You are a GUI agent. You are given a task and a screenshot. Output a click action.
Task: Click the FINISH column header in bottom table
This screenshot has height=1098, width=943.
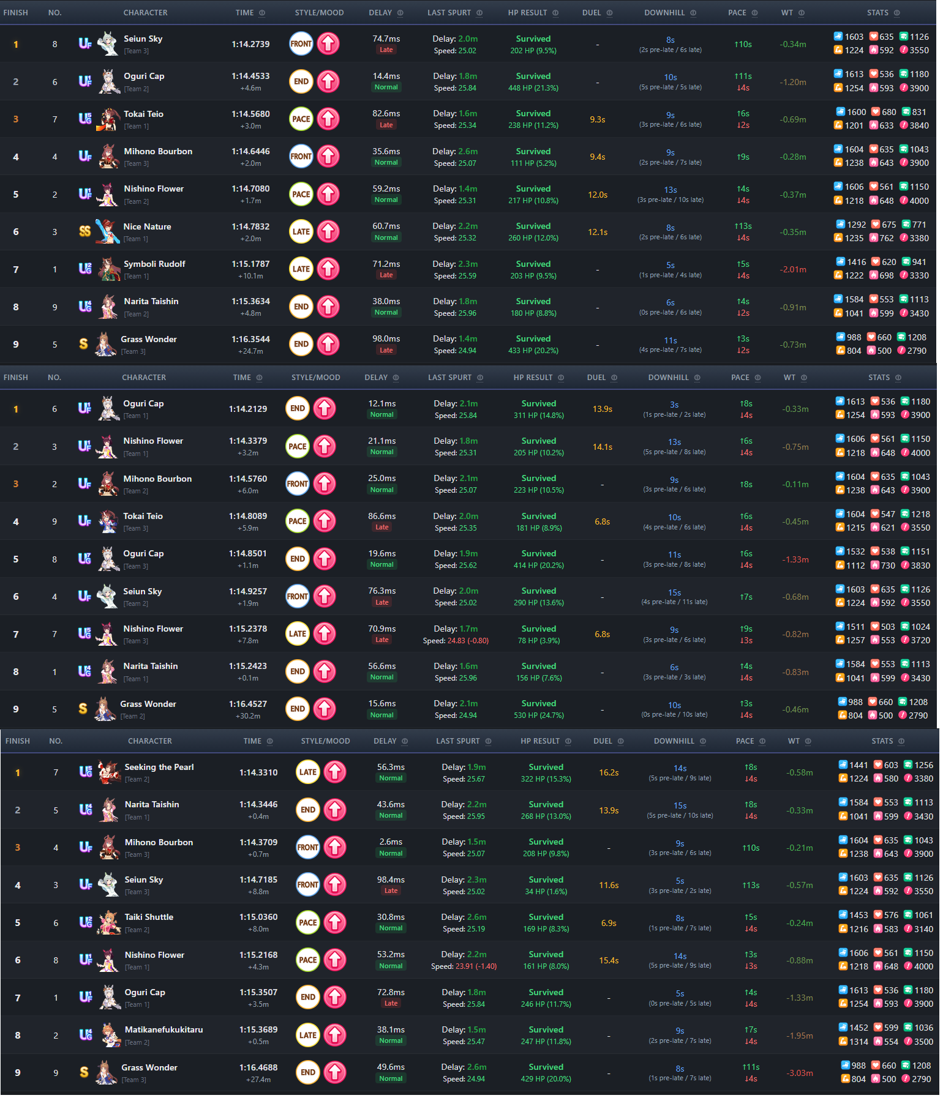[18, 741]
